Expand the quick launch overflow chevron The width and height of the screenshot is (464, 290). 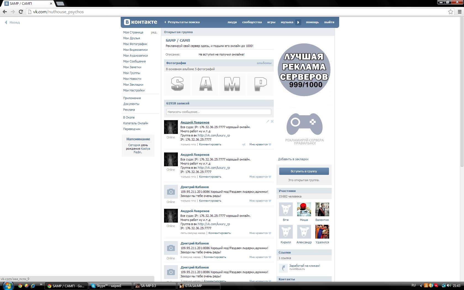[41, 284]
